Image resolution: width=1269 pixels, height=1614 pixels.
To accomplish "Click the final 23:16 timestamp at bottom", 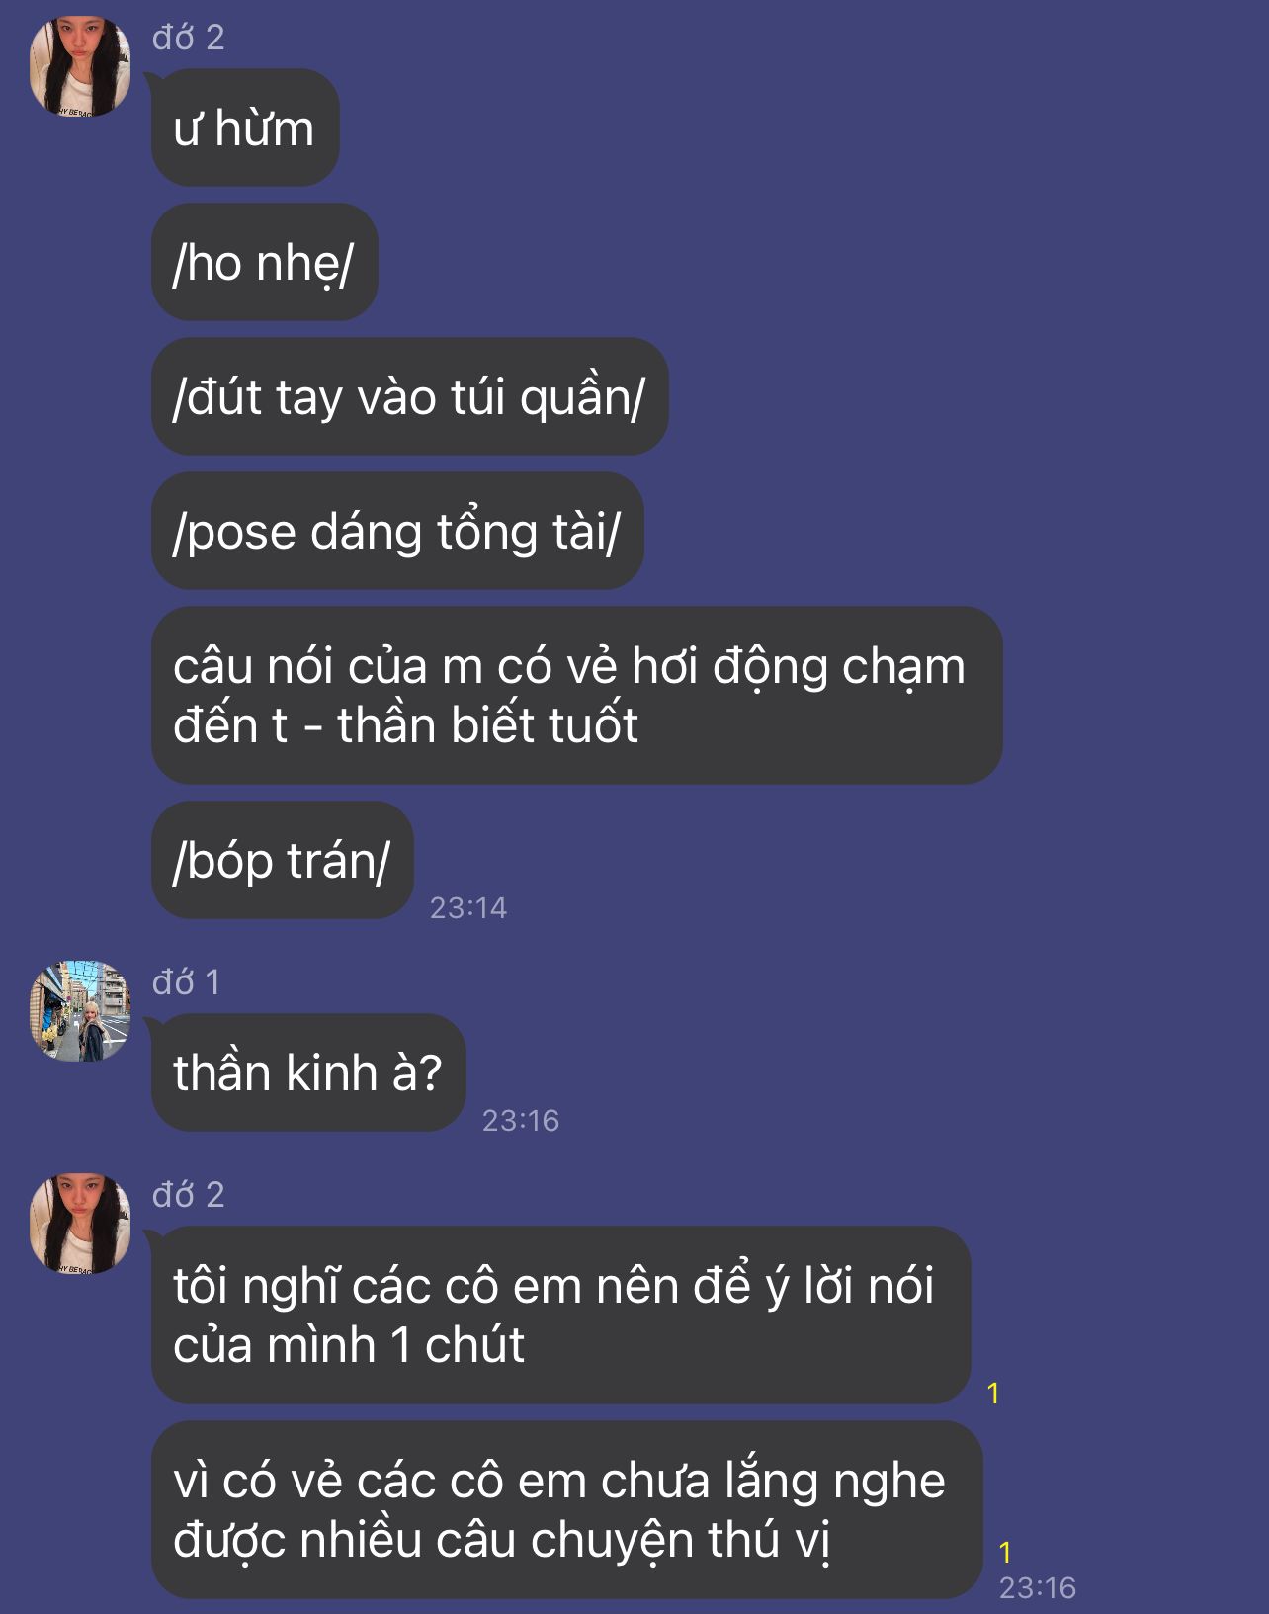I will tap(1038, 1587).
